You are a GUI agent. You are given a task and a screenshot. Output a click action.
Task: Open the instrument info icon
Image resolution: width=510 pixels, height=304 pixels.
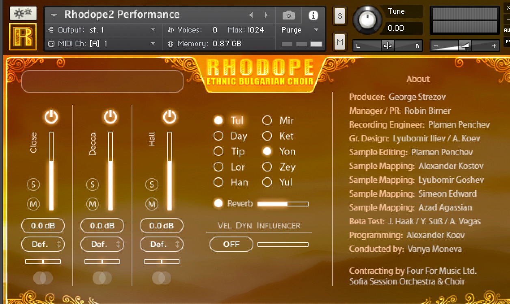tap(313, 15)
